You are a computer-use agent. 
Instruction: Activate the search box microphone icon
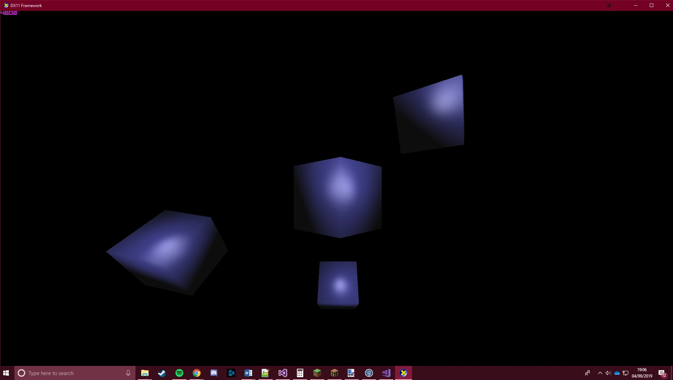click(x=128, y=373)
